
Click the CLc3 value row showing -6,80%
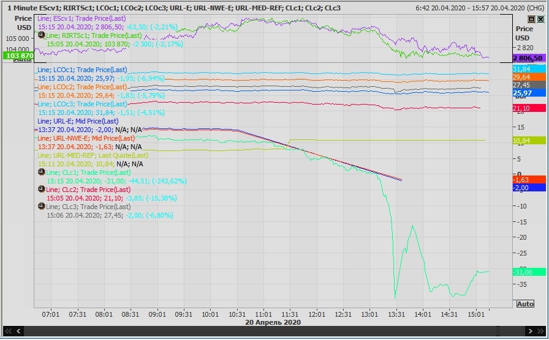click(x=110, y=216)
